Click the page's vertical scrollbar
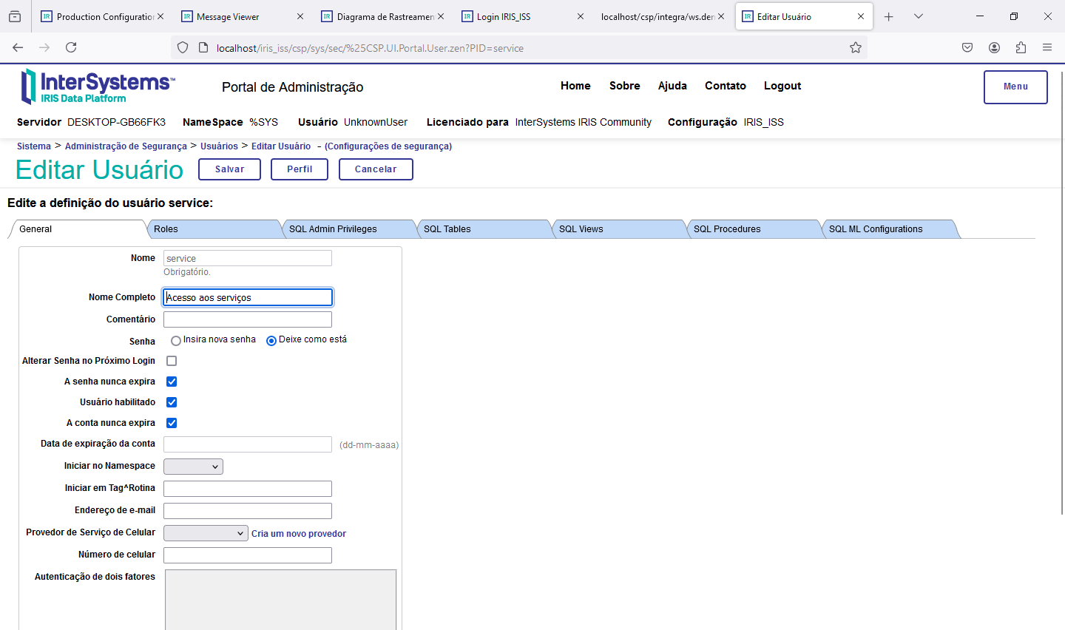1065x630 pixels. coord(1062,296)
